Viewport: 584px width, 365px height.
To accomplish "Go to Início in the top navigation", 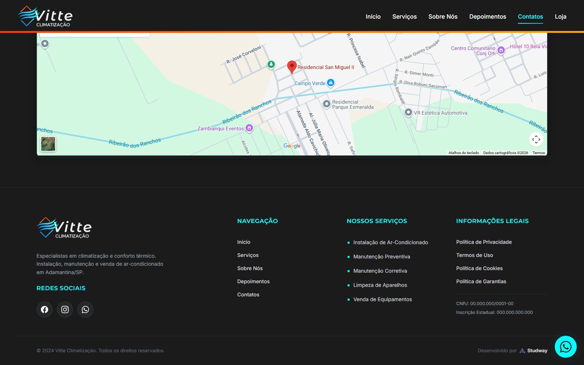I will coord(373,16).
